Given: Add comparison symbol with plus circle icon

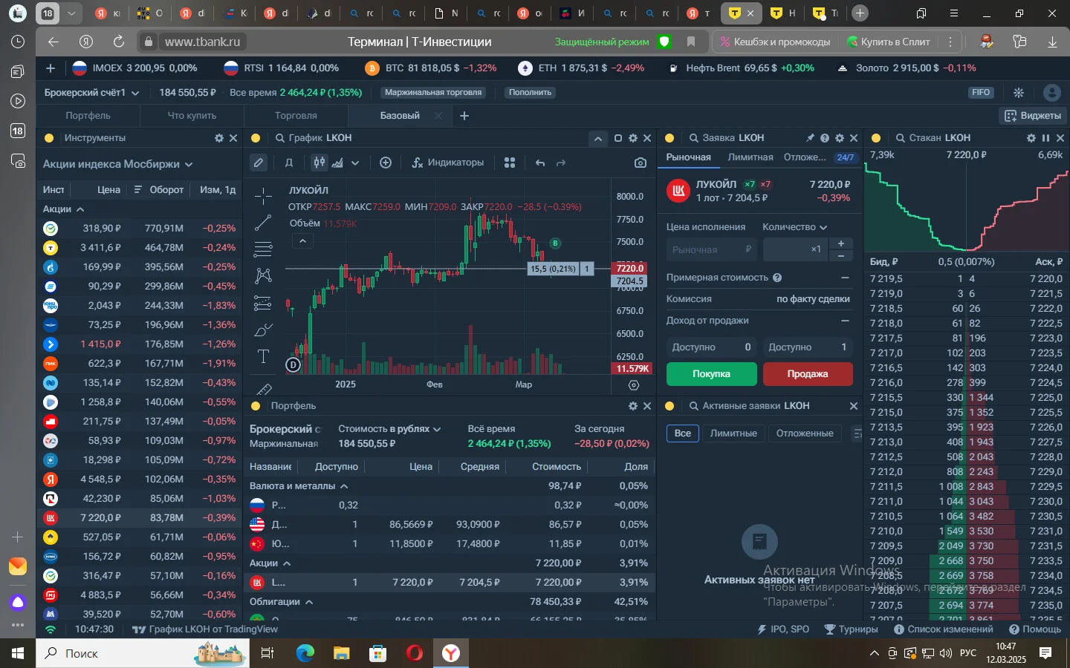Looking at the screenshot, I should tap(386, 163).
